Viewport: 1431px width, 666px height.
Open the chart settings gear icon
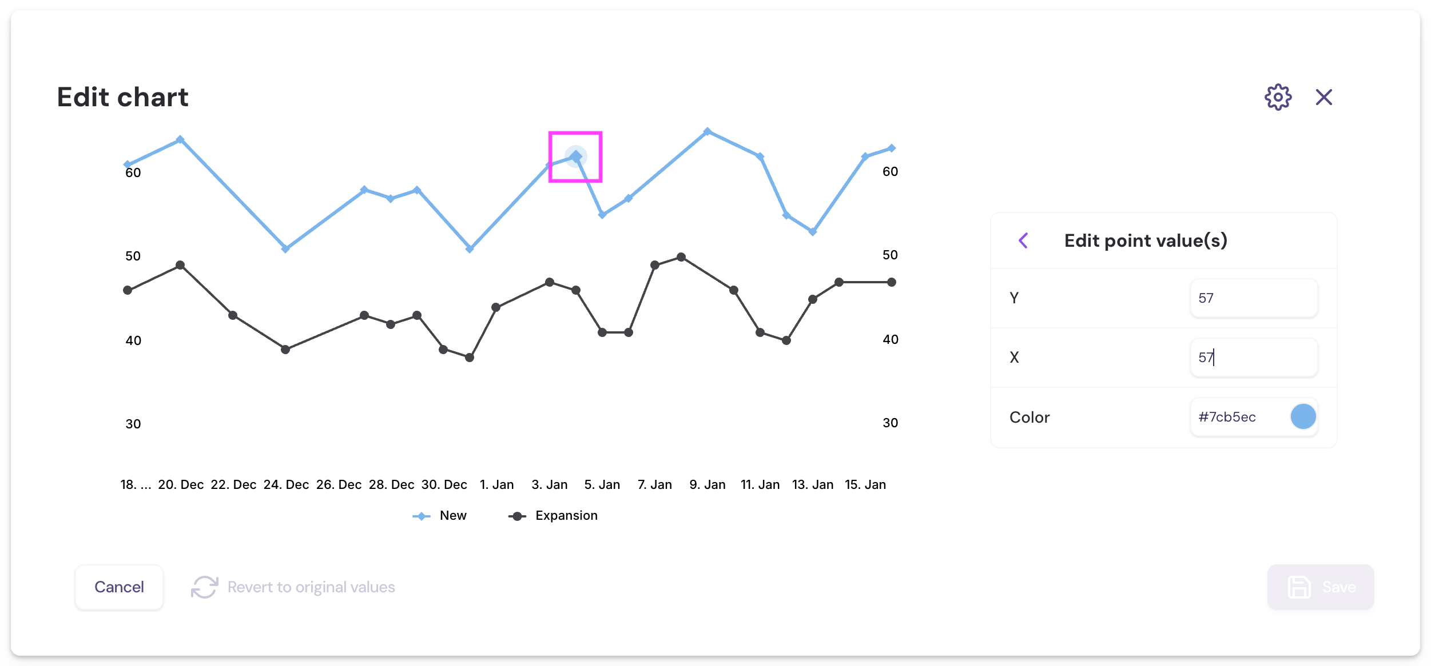(1279, 97)
